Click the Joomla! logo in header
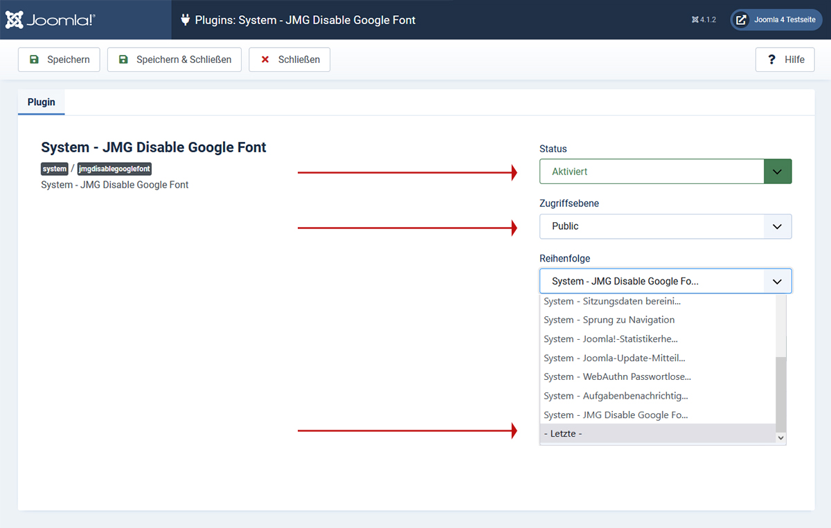831x528 pixels. [51, 20]
